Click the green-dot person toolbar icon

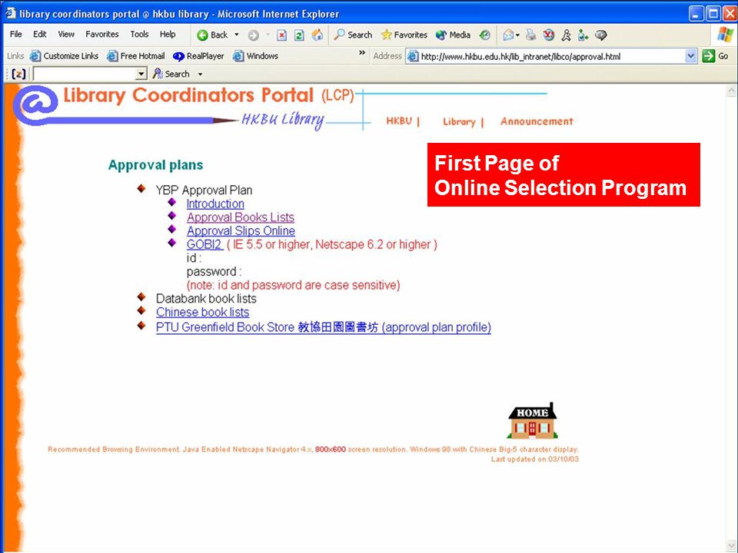(583, 35)
